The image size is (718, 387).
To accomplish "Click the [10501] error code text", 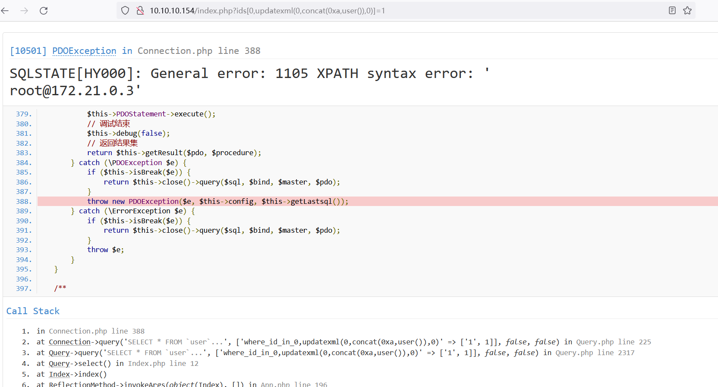I will coord(28,51).
